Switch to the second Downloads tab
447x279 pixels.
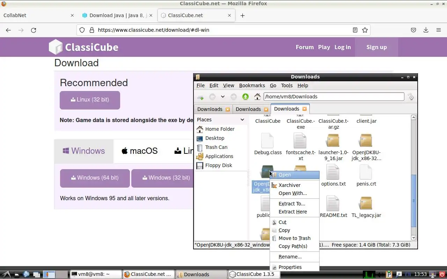tap(248, 109)
